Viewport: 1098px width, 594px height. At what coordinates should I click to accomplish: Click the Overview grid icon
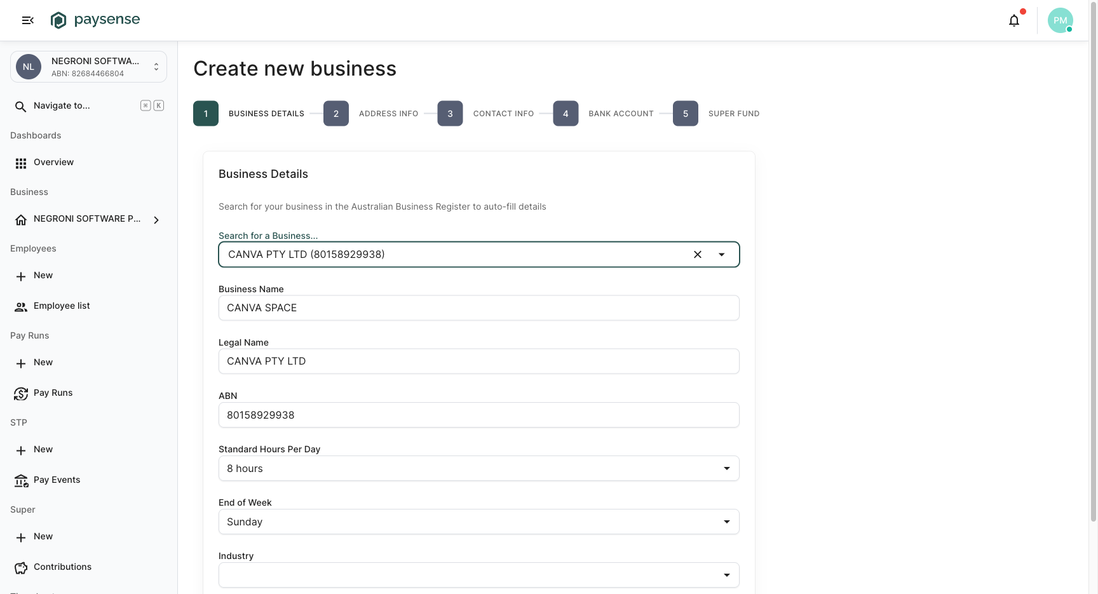[21, 163]
